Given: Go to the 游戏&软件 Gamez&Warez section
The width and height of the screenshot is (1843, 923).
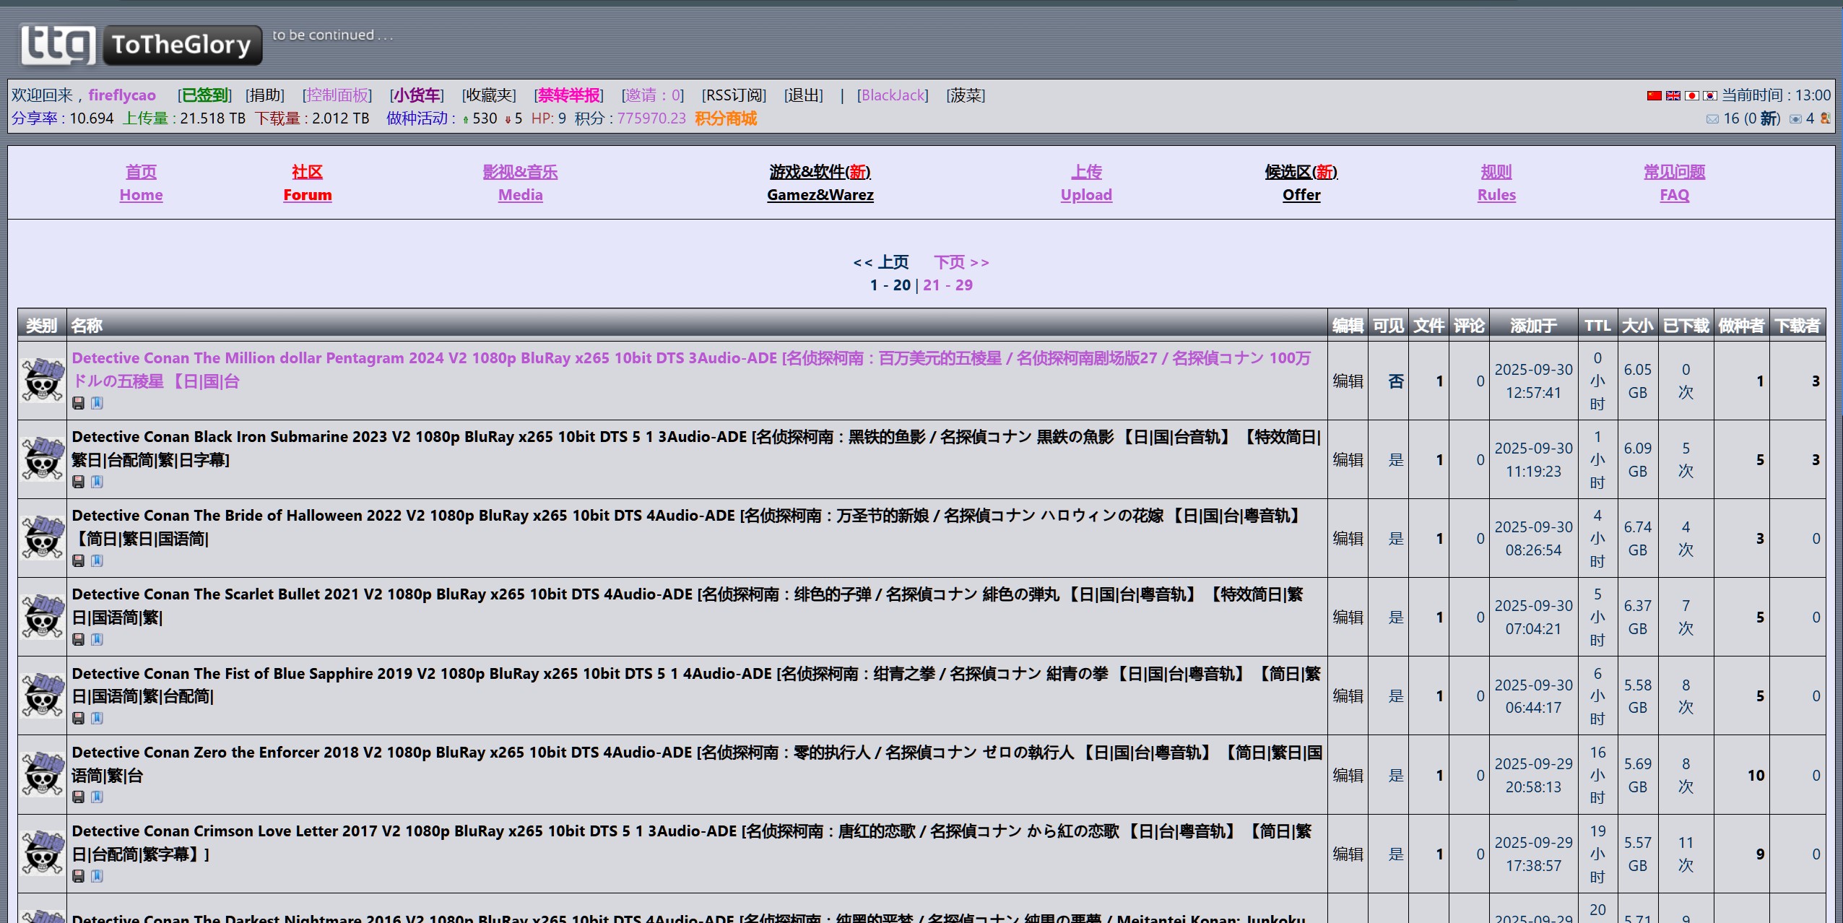Looking at the screenshot, I should (x=820, y=183).
